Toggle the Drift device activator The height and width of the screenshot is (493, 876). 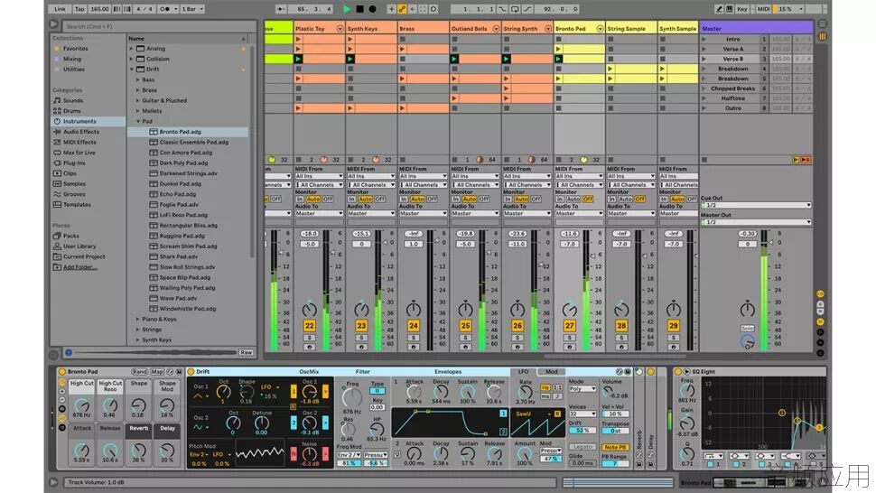[x=191, y=371]
